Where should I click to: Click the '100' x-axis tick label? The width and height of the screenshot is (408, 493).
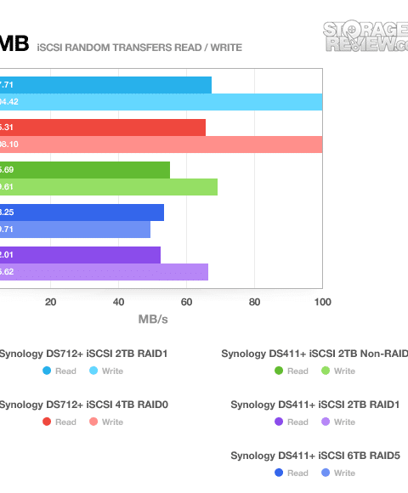tap(323, 302)
